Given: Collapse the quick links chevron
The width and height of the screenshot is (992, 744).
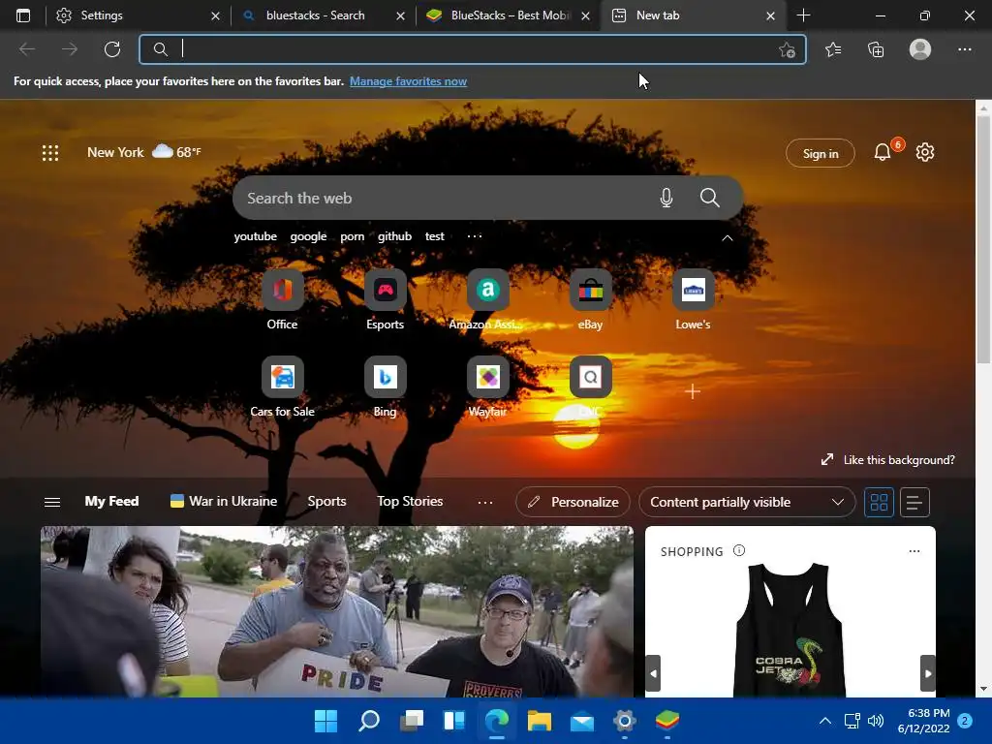Looking at the screenshot, I should [728, 238].
